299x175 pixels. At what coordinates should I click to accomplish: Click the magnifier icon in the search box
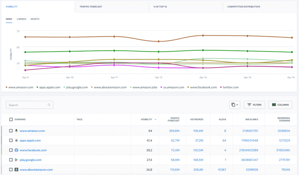(x=49, y=105)
